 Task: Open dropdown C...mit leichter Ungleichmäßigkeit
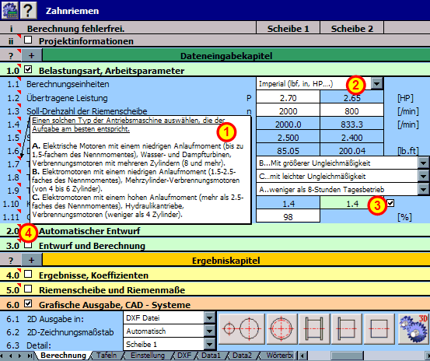pyautogui.click(x=424, y=176)
